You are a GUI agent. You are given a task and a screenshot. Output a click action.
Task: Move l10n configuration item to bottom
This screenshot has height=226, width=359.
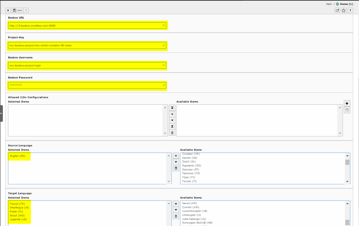coord(173,127)
